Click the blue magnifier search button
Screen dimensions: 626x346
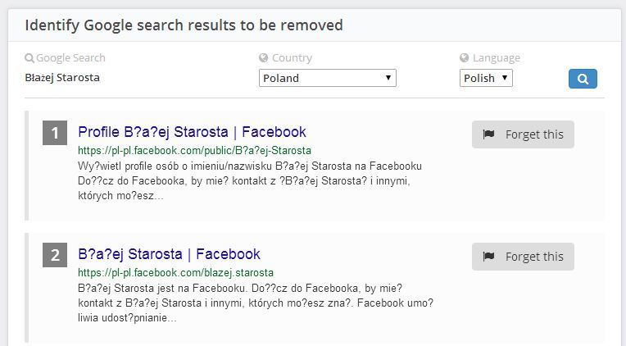point(583,79)
